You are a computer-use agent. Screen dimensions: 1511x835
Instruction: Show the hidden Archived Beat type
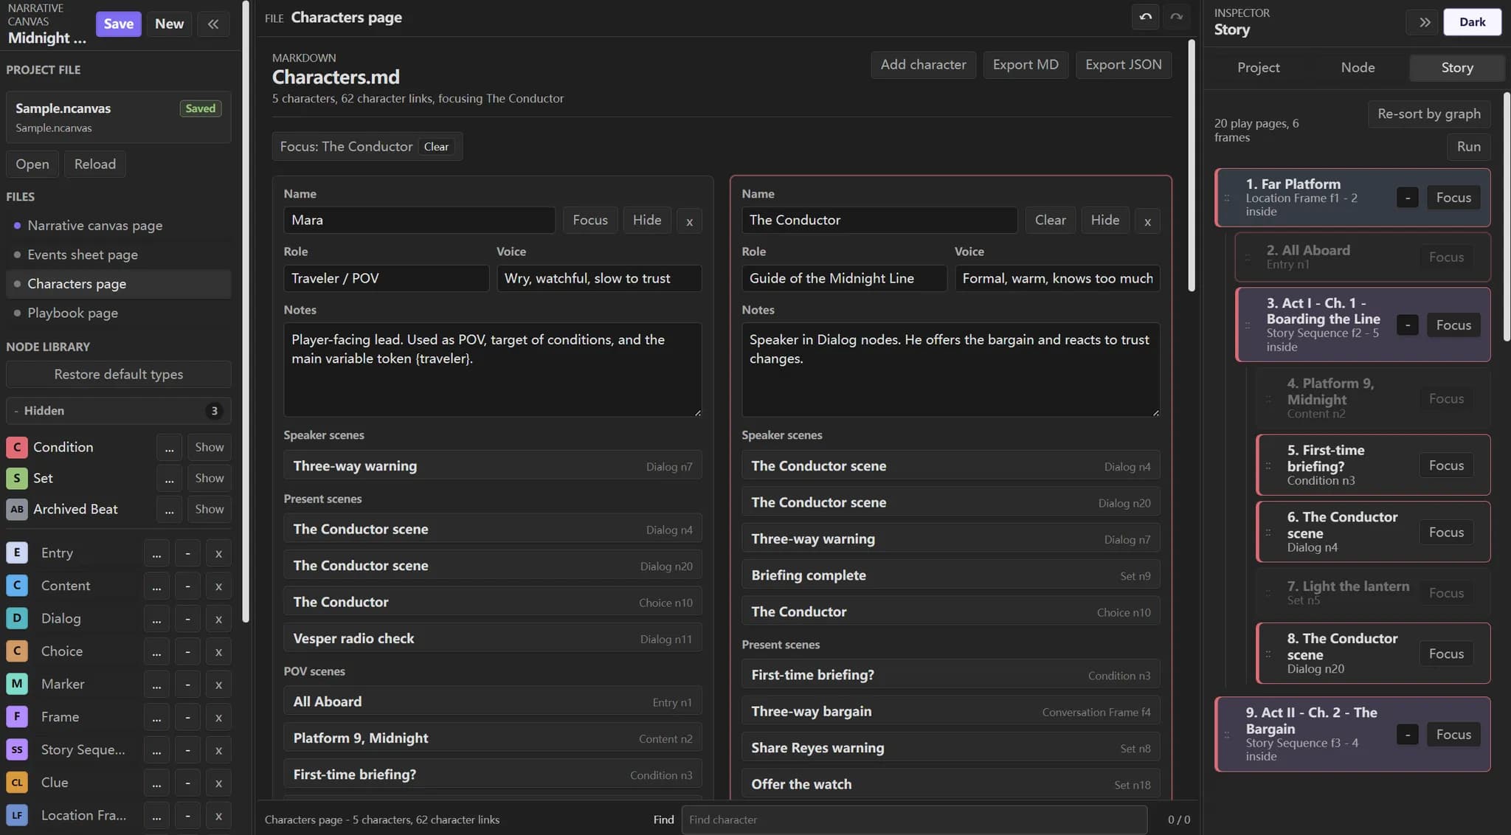[x=210, y=509]
